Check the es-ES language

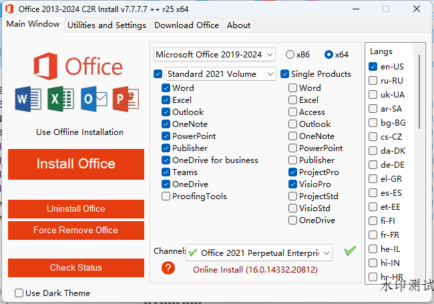[x=373, y=193]
